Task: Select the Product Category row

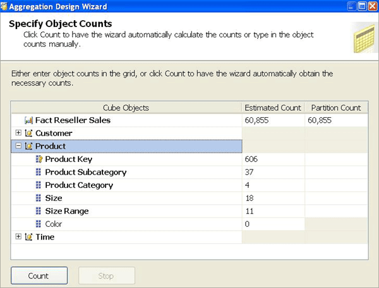Action: point(79,185)
